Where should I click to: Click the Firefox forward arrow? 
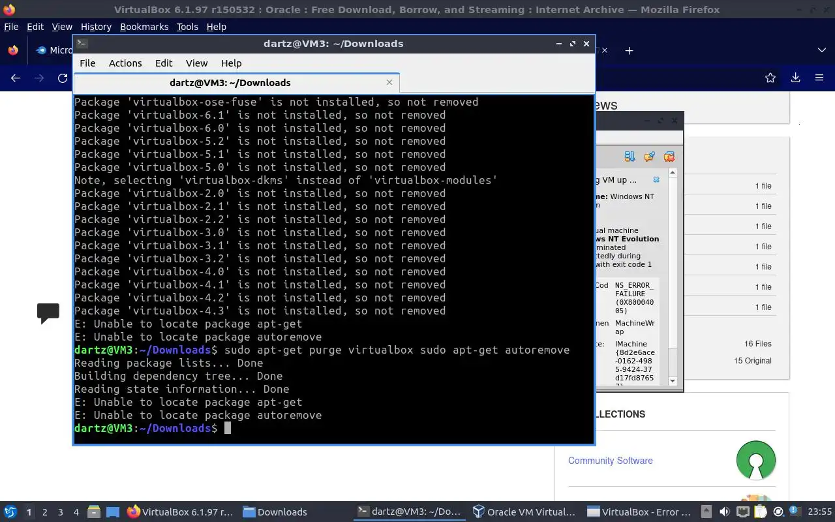click(x=39, y=78)
